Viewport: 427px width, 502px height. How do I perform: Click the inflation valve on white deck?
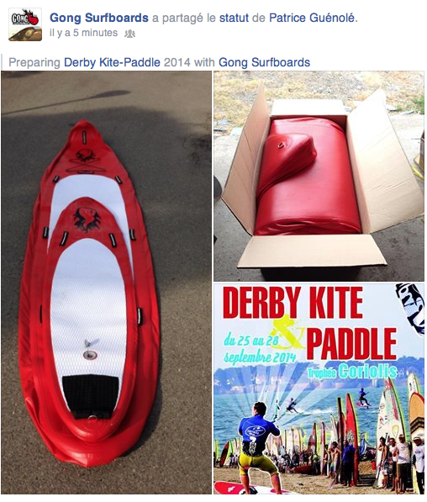click(90, 354)
